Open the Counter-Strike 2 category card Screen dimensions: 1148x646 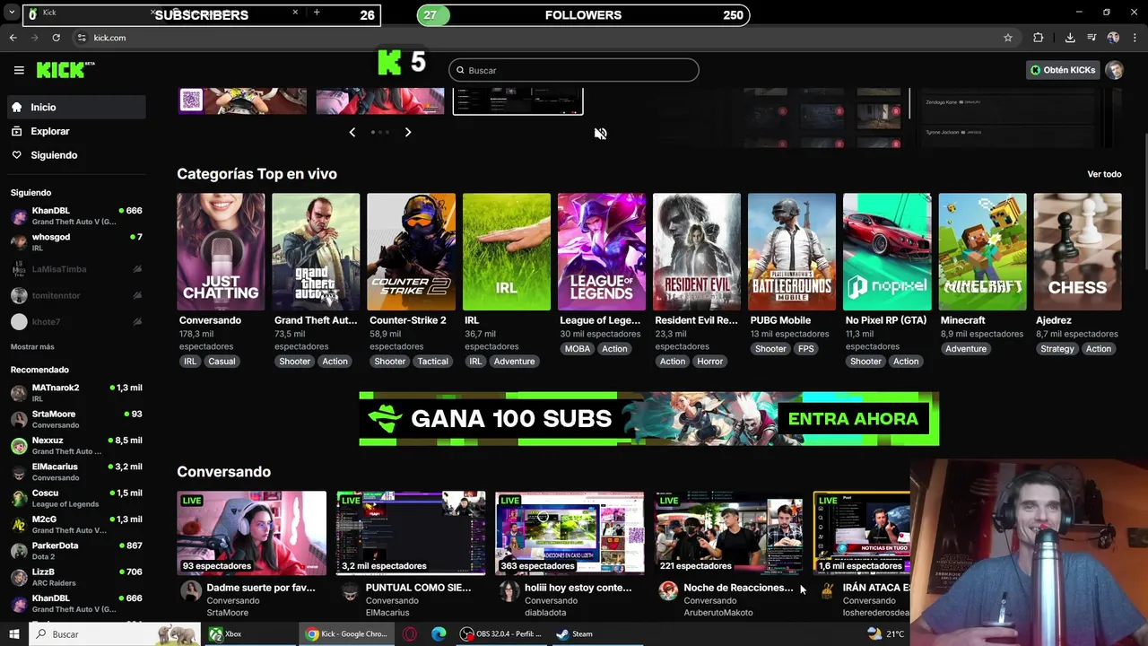pyautogui.click(x=411, y=252)
